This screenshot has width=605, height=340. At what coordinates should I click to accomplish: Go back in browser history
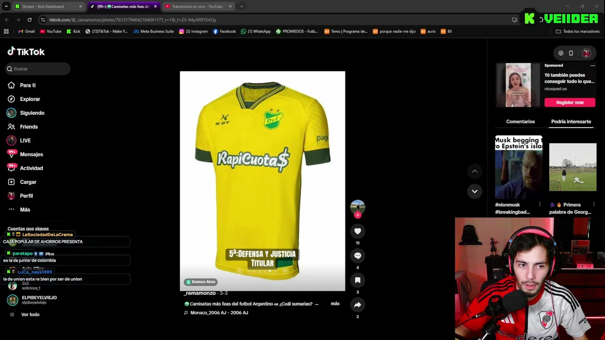(7, 20)
